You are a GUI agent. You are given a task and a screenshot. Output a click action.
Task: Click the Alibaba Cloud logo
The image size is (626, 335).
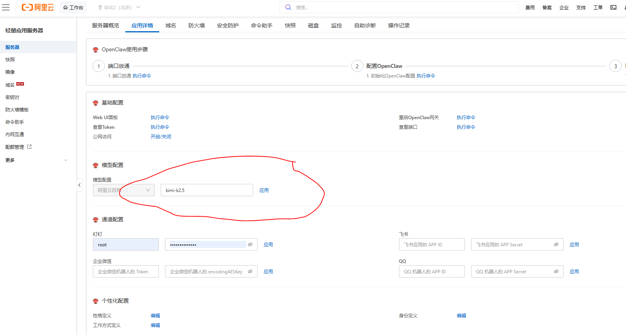click(38, 7)
